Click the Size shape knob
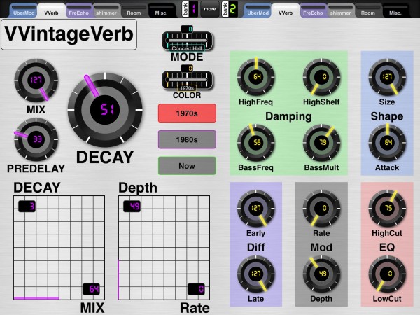Image resolution: width=420 pixels, height=315 pixels. [x=387, y=77]
